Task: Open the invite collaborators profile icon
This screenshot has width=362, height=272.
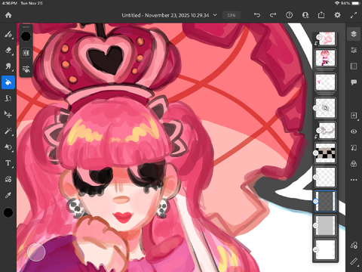Action: pos(305,15)
